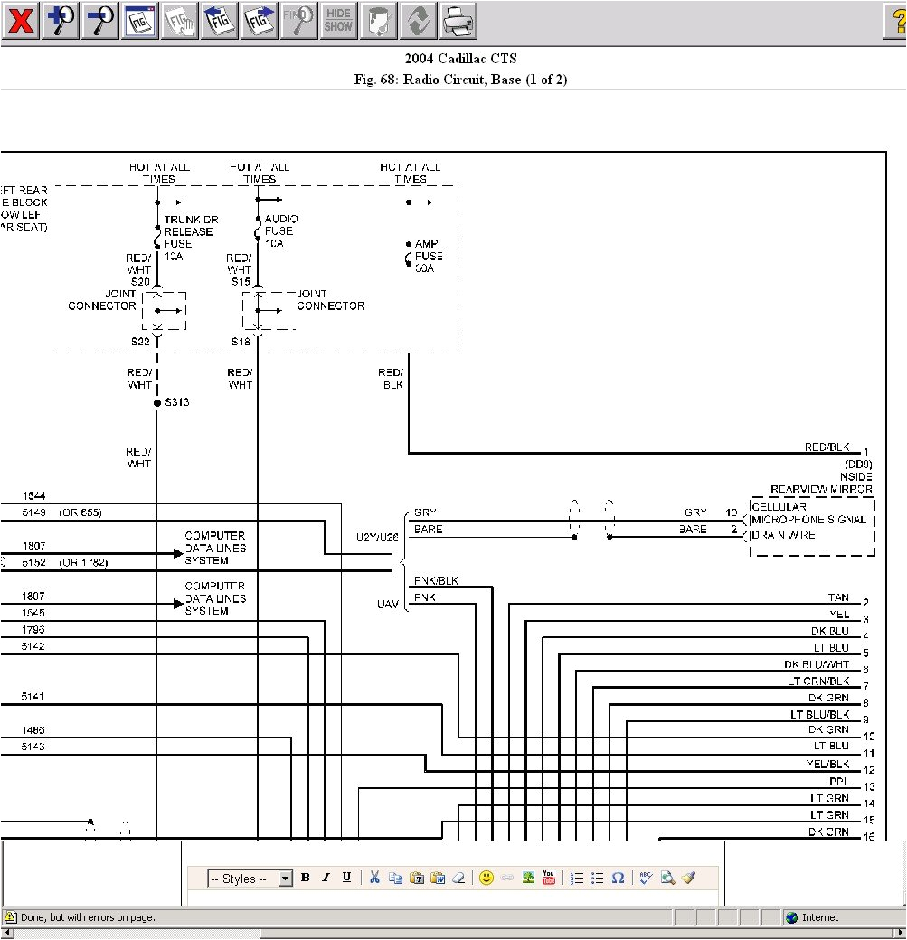Cut selected text with the scissors icon

pos(373,878)
